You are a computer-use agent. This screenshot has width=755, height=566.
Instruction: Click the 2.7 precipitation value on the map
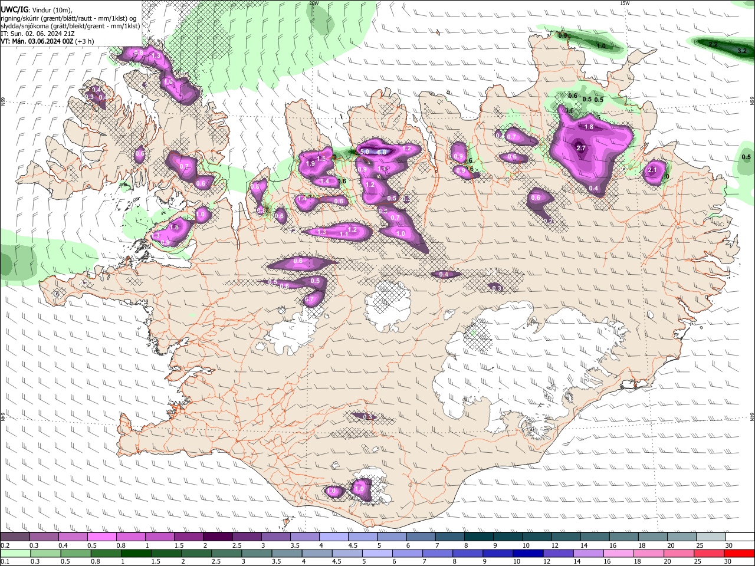point(580,148)
